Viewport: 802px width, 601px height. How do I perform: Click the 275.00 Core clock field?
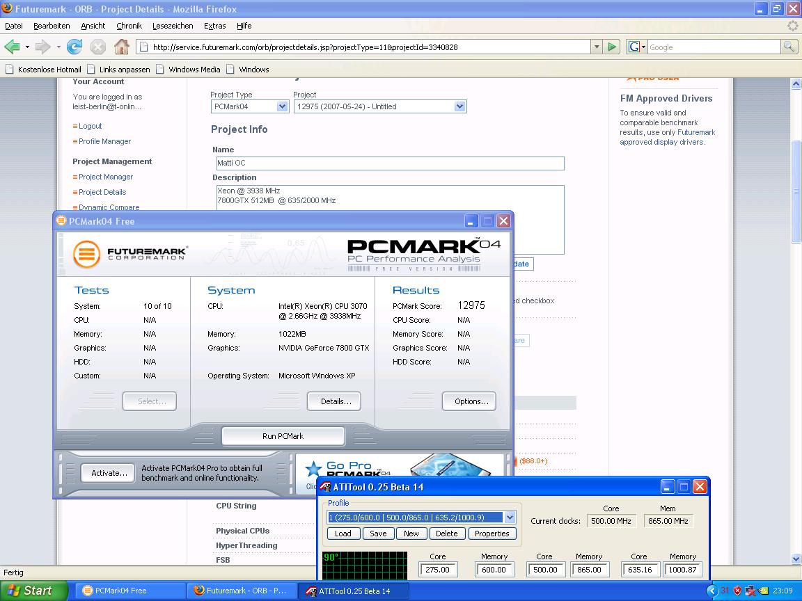pos(438,569)
